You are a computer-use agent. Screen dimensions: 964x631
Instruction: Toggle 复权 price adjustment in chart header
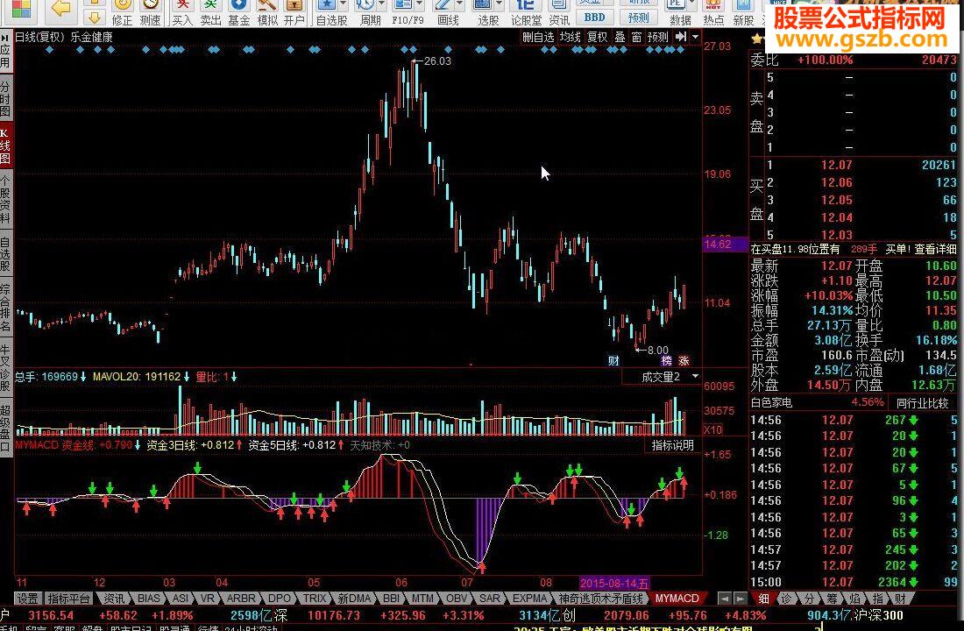click(x=597, y=37)
